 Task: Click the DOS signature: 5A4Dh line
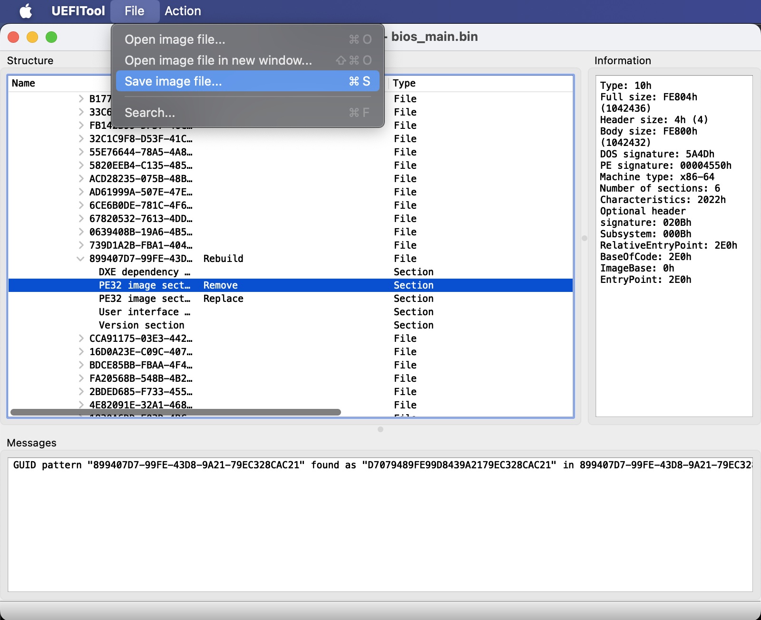657,154
